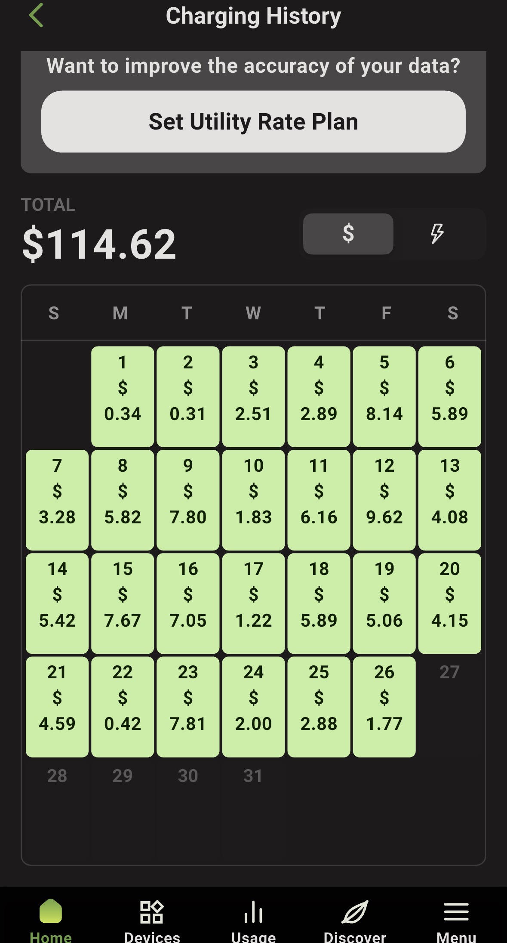Select day 20 with $4.15
The width and height of the screenshot is (507, 943).
tap(449, 603)
